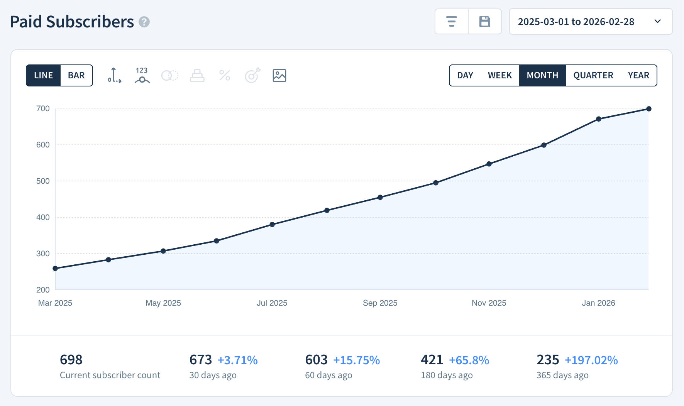Click the circles comparison icon
The width and height of the screenshot is (684, 406).
tap(169, 76)
